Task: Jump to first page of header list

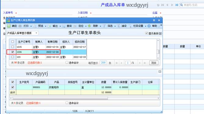Action: [116, 63]
